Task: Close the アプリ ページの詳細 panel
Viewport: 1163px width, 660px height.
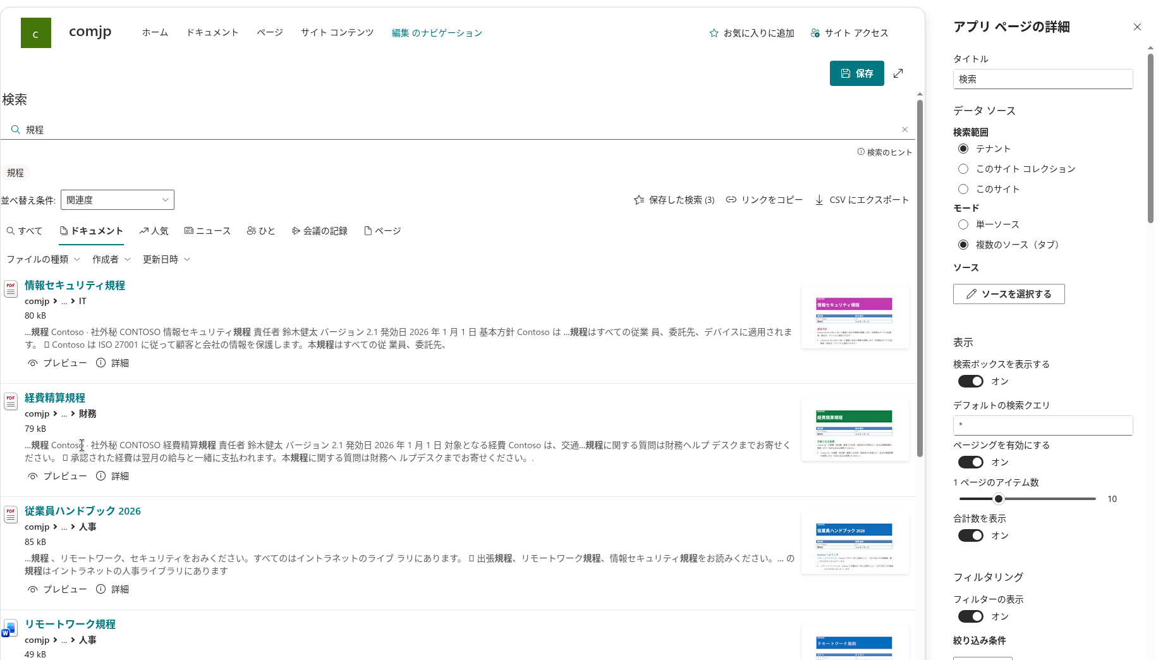Action: point(1137,27)
